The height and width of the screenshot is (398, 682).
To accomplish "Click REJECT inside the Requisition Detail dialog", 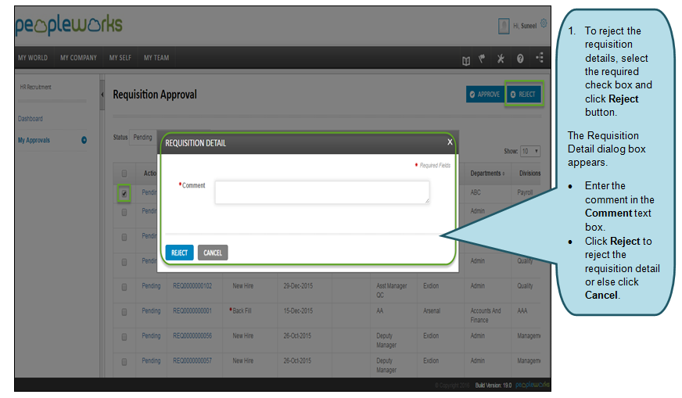I will pos(179,253).
